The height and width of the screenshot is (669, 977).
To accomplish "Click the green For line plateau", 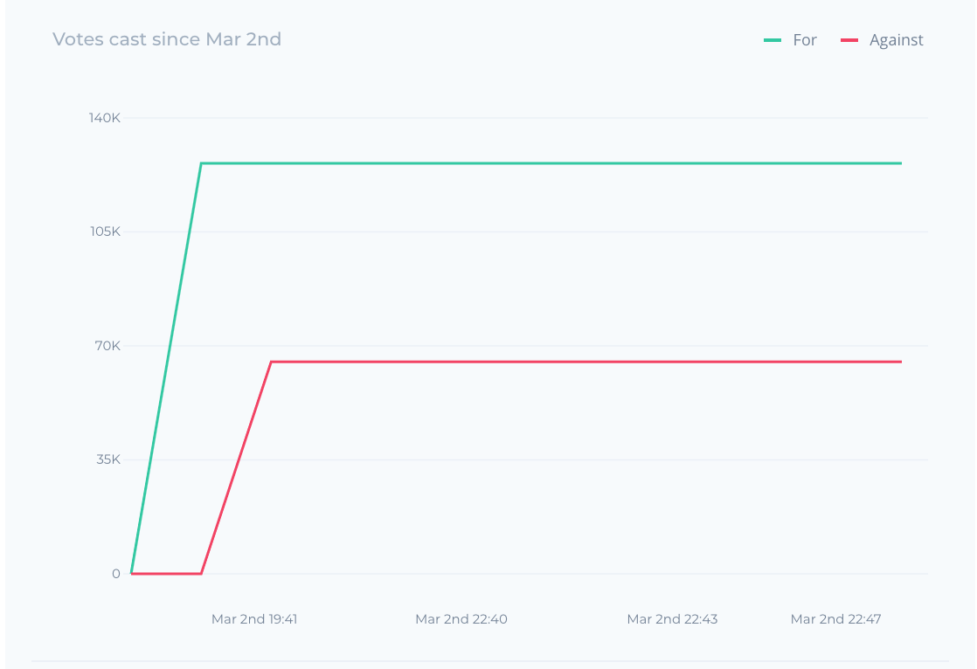I will 551,163.
